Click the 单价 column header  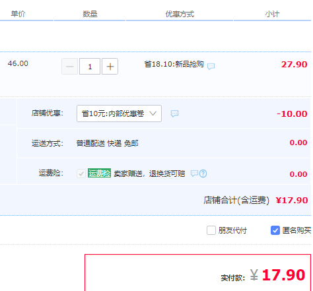18,14
